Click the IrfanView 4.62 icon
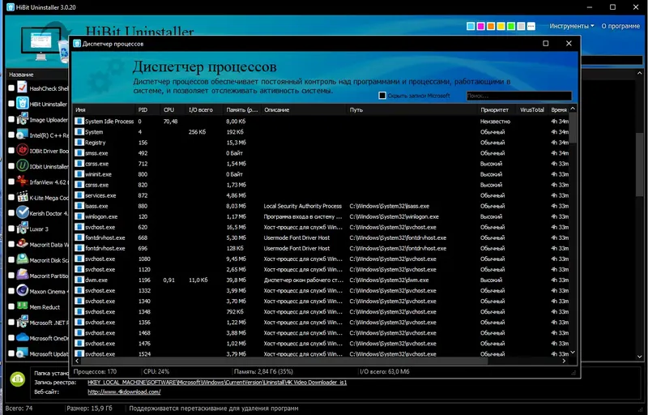This screenshot has width=648, height=415. click(x=23, y=182)
